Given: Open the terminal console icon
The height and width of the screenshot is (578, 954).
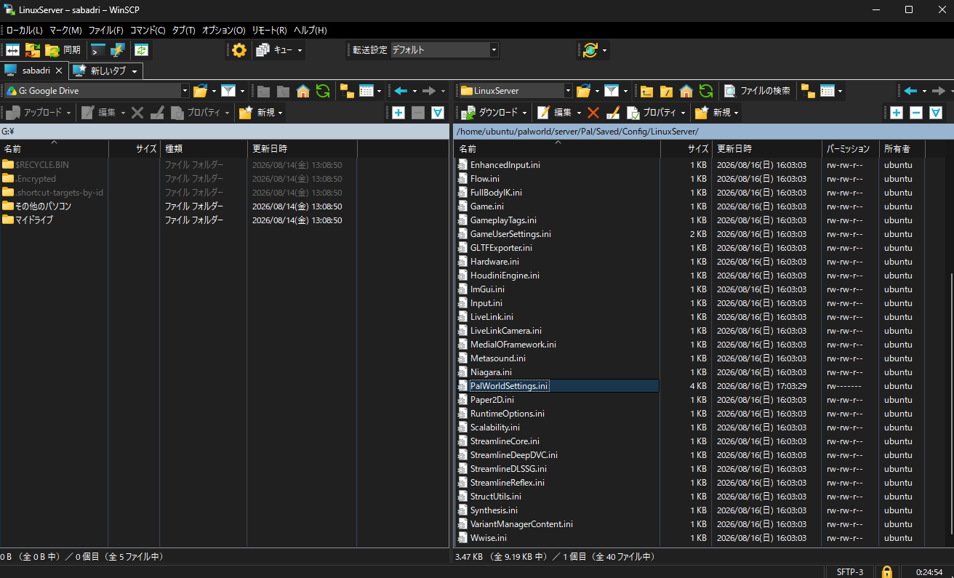Looking at the screenshot, I should point(98,50).
